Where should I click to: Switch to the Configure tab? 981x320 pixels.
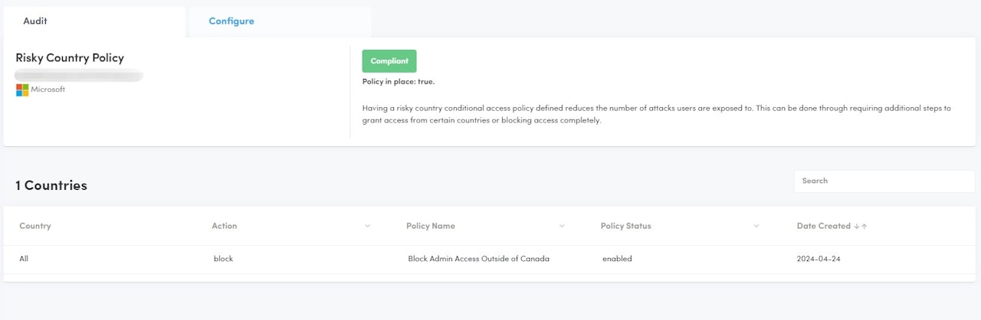(x=231, y=21)
